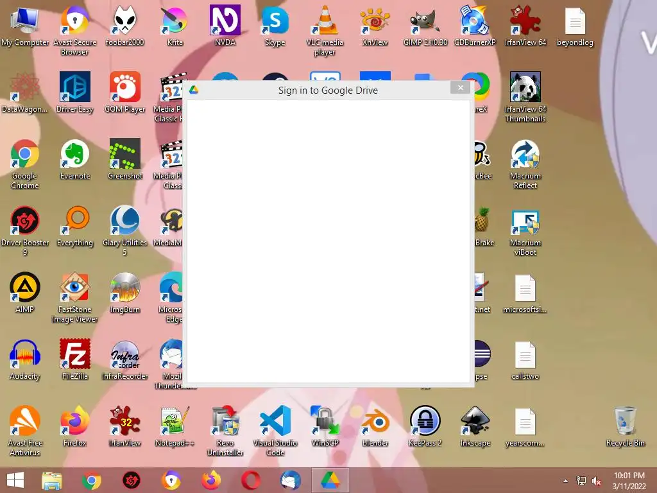The width and height of the screenshot is (657, 493).
Task: Click the Google Drive logo in title bar
Action: tap(194, 90)
